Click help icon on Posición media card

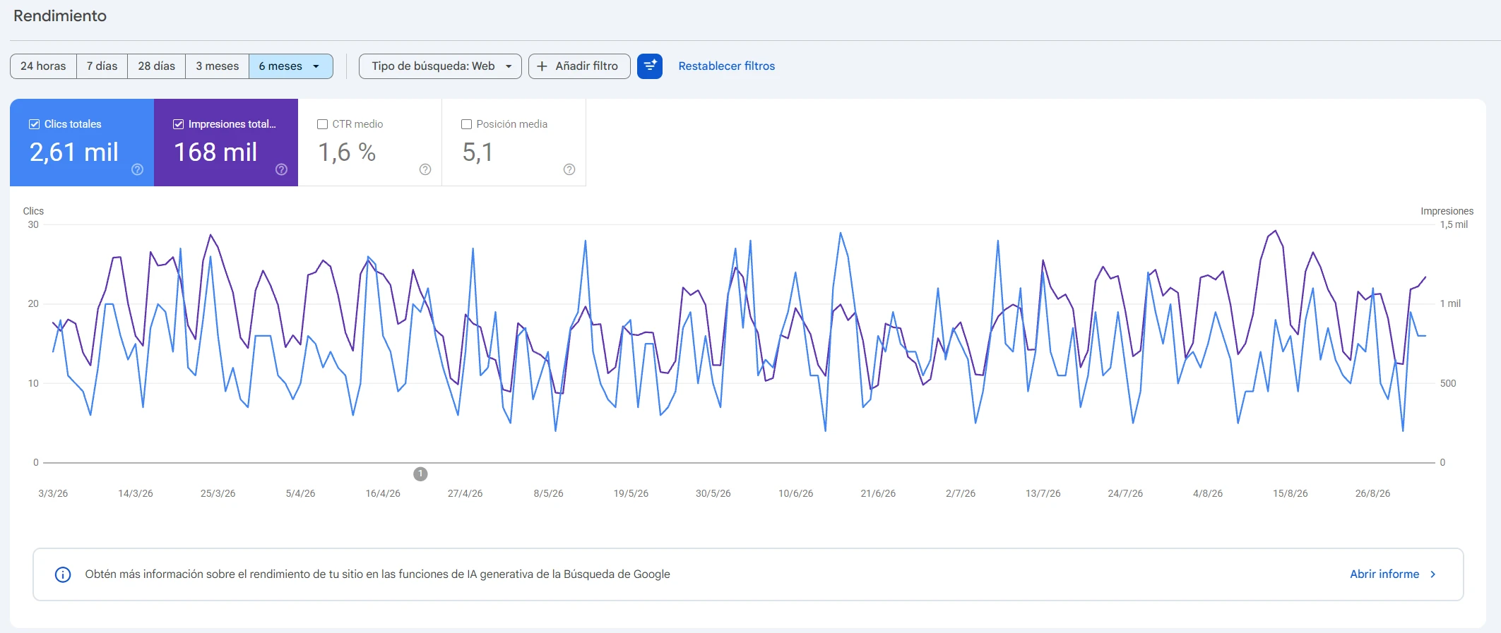tap(569, 169)
